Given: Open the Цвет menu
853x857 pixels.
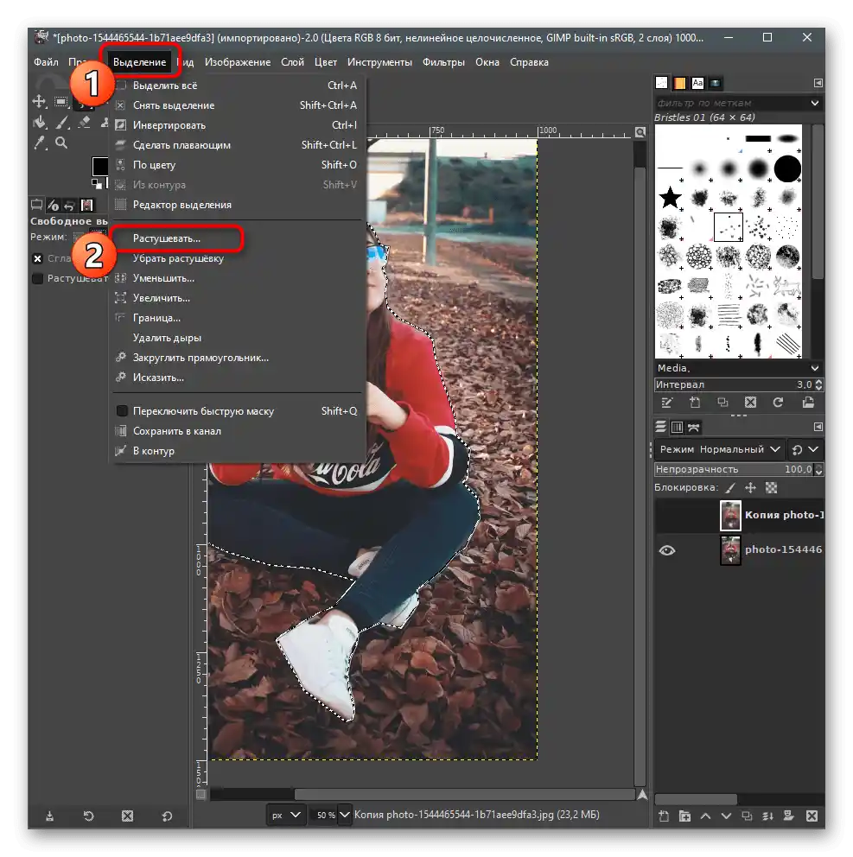Looking at the screenshot, I should tap(325, 62).
